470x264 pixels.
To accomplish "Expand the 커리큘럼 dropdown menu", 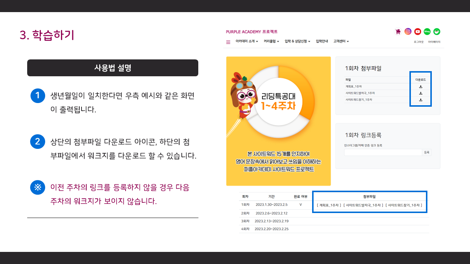I will 271,41.
